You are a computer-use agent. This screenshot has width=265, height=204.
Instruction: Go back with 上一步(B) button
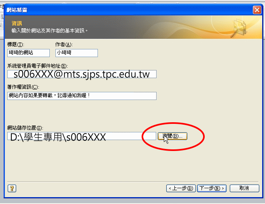point(181,188)
